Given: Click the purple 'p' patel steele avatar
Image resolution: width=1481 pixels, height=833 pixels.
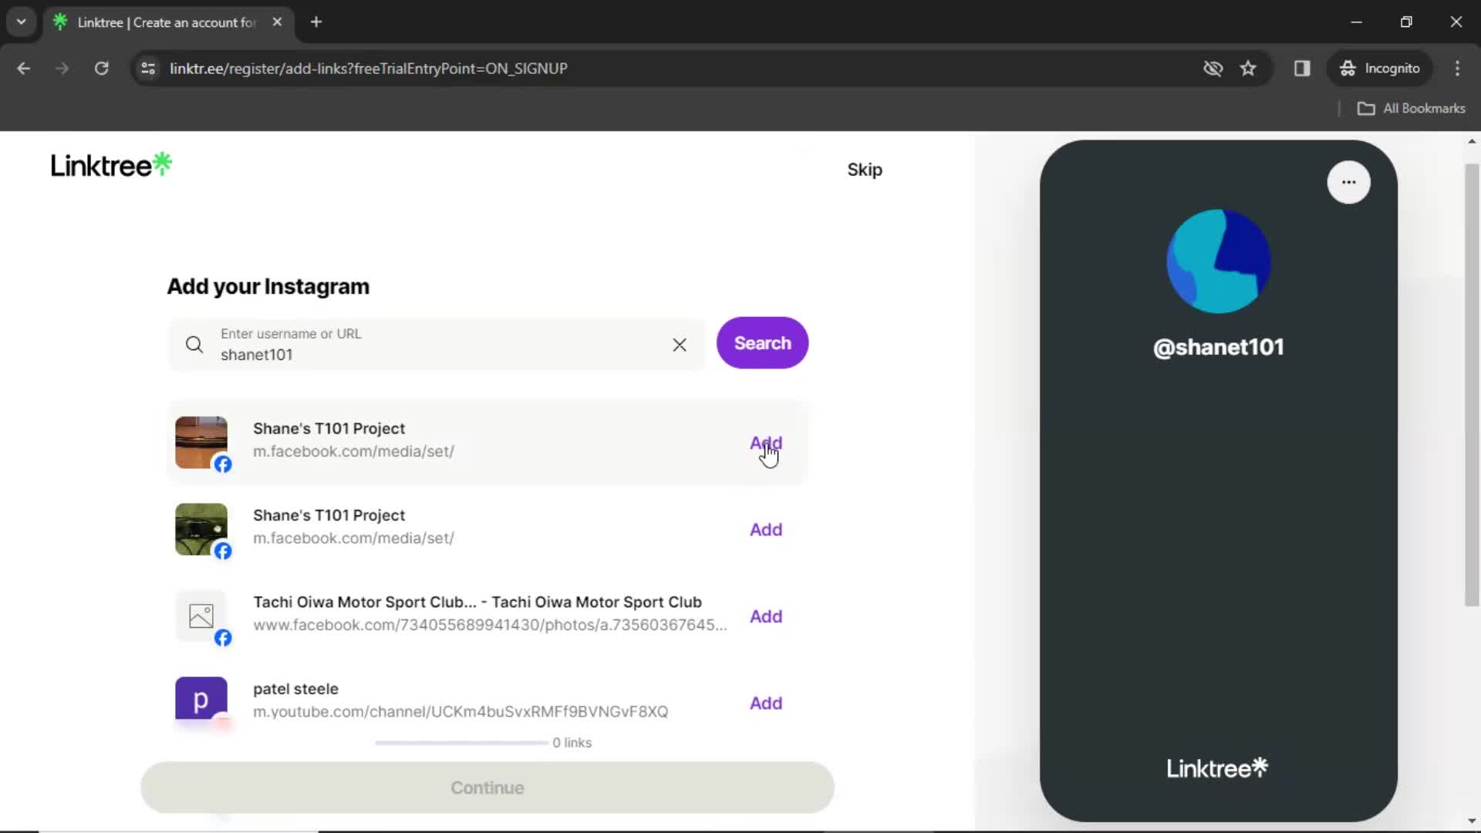Looking at the screenshot, I should pos(201,700).
